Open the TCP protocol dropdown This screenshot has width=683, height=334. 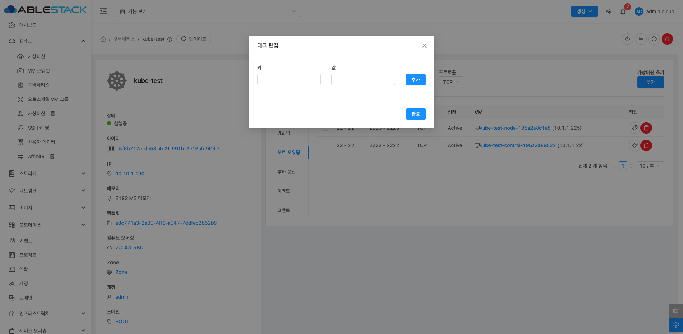click(x=451, y=82)
